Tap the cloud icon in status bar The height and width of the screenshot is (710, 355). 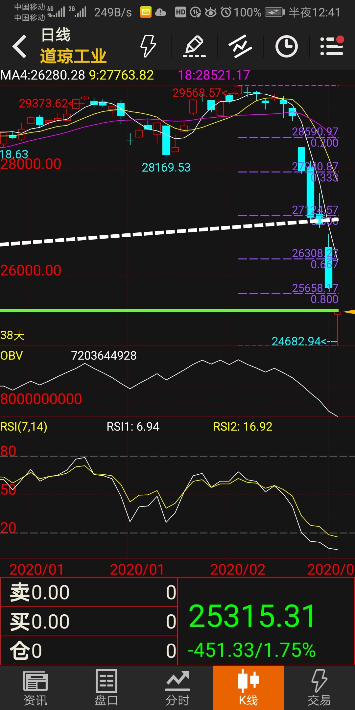(x=160, y=12)
